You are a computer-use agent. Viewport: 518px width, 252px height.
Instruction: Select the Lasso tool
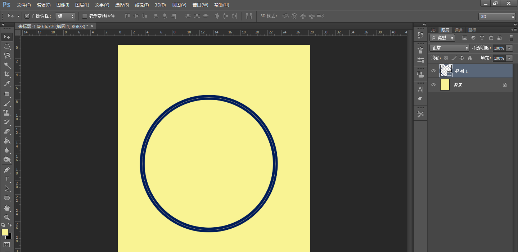7,56
